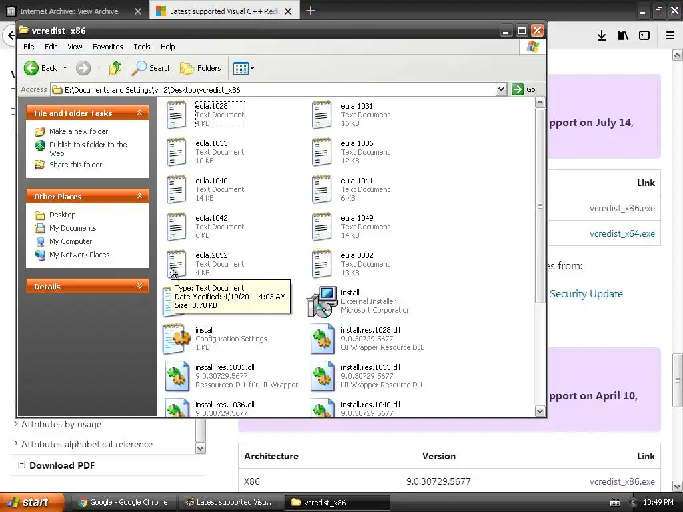
Task: Toggle the Folders pane button
Action: point(200,68)
